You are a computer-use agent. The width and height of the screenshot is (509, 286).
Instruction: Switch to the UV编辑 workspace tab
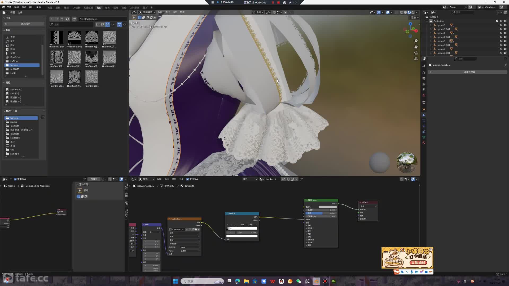coord(76,8)
